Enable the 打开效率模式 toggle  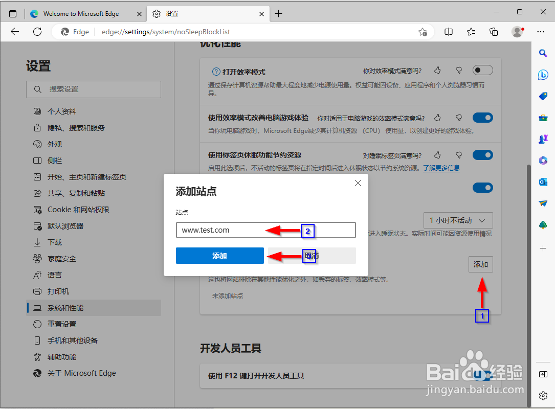click(482, 70)
